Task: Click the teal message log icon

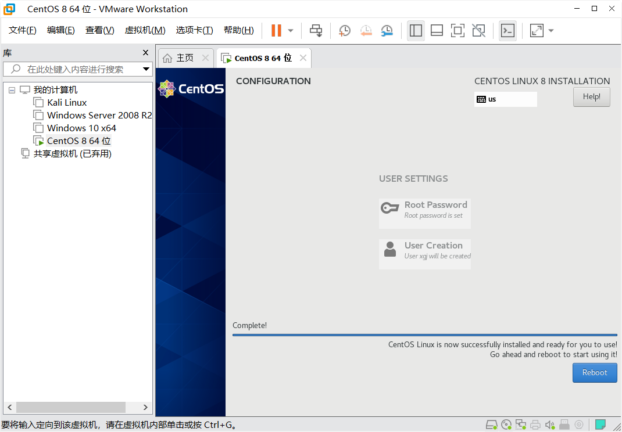Action: coord(600,425)
